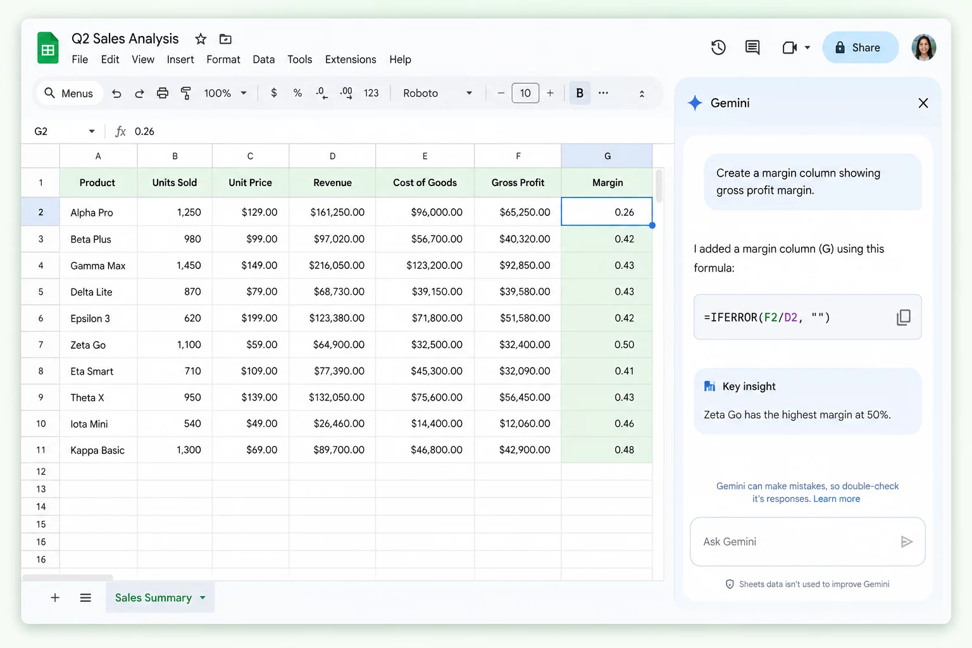
Task: Select row 7 header
Action: pyautogui.click(x=40, y=345)
